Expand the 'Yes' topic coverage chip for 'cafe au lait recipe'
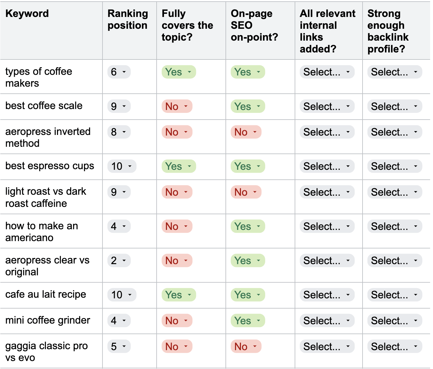Screen dimensions: 433x369 click(x=179, y=295)
